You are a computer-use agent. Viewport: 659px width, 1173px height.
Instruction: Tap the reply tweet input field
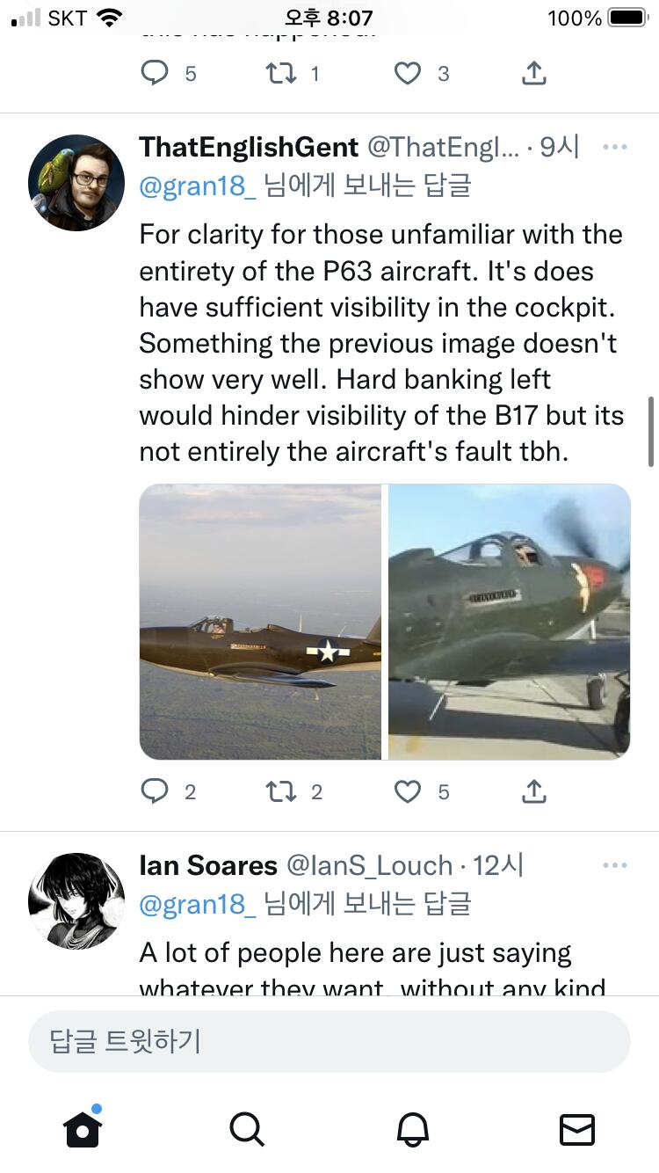point(329,1041)
